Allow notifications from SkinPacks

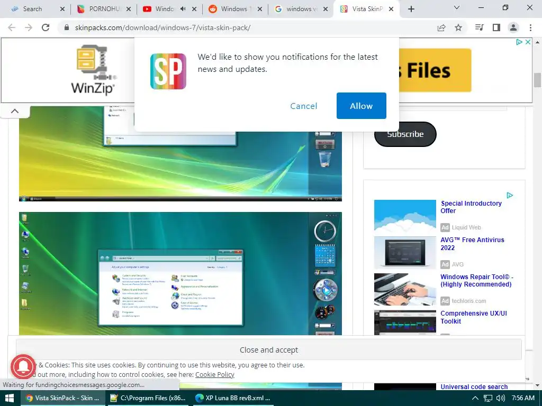click(361, 106)
